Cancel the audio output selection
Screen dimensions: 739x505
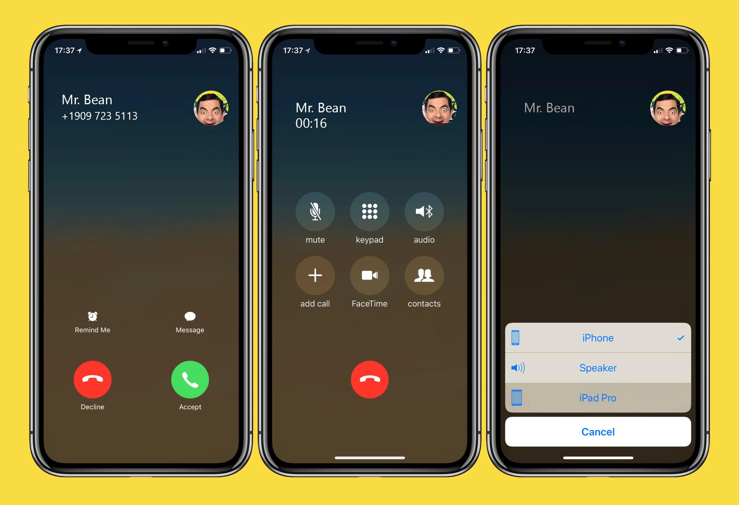pyautogui.click(x=598, y=432)
